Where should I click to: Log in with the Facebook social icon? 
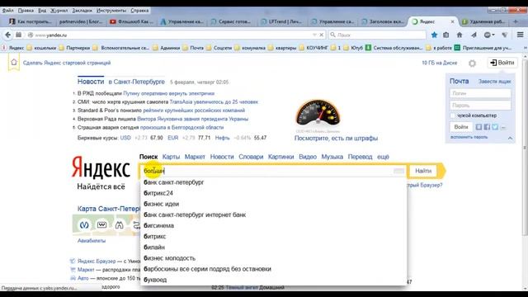[487, 127]
